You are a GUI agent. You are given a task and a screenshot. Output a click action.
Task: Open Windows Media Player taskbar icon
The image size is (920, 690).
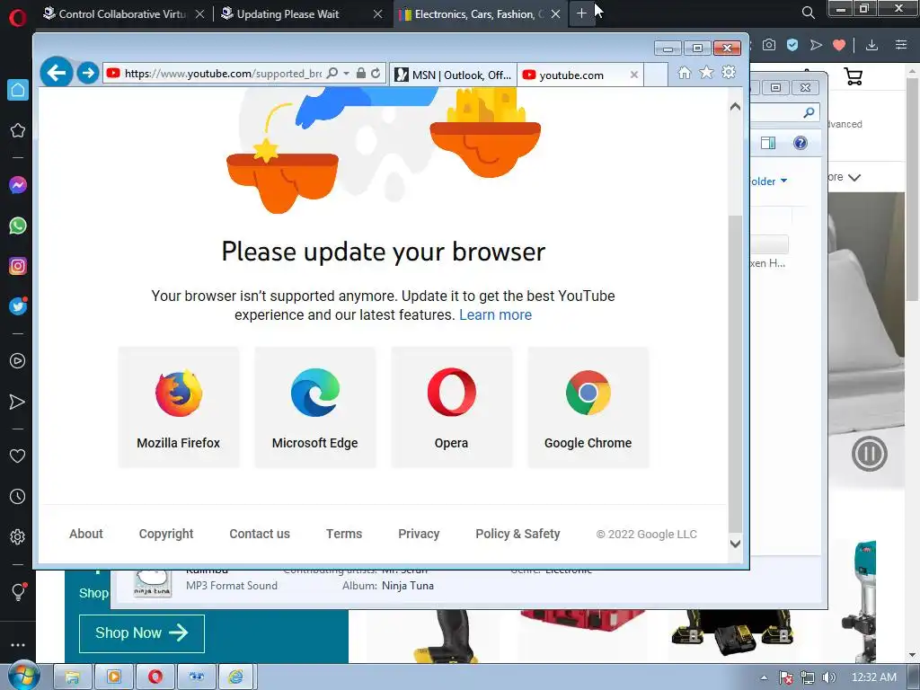pos(114,677)
